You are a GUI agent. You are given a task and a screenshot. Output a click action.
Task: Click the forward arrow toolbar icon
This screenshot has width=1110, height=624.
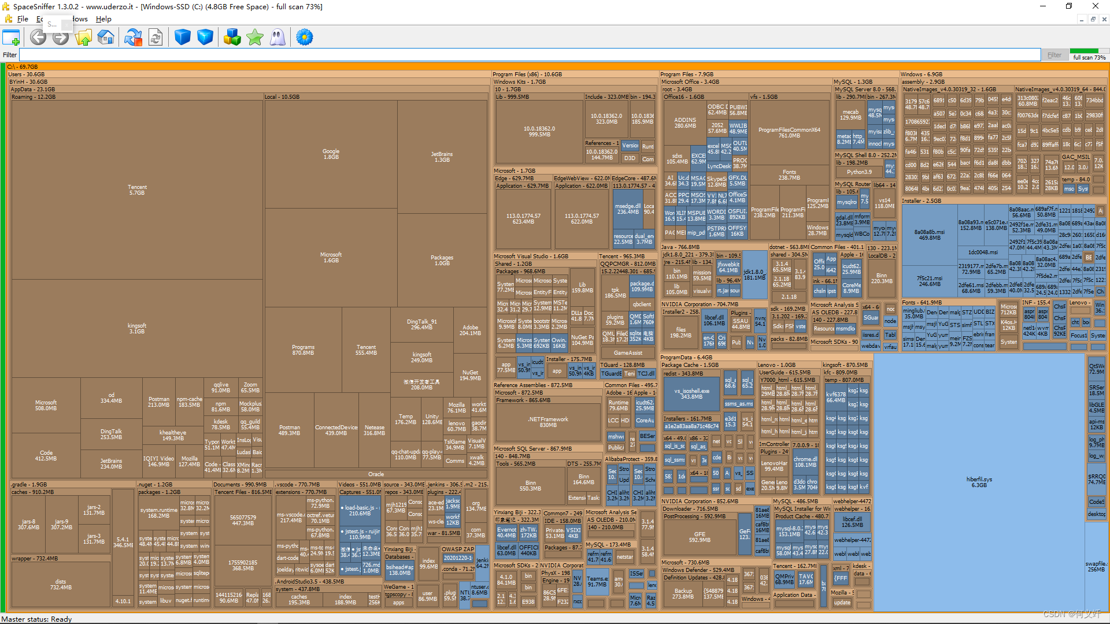pyautogui.click(x=61, y=38)
